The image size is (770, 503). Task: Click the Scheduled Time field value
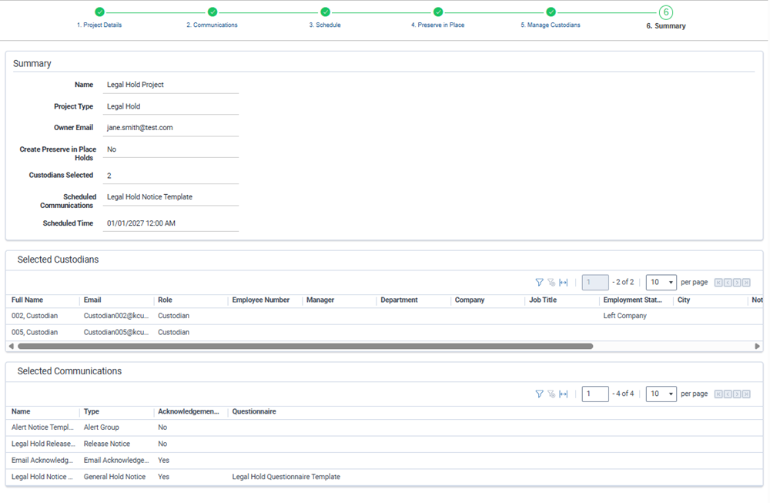170,223
